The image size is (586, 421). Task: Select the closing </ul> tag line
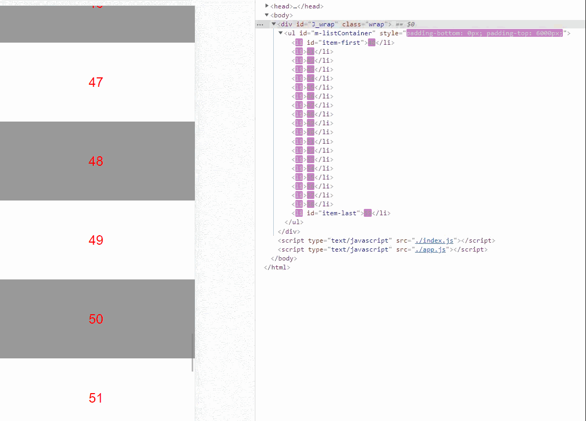[x=294, y=222]
